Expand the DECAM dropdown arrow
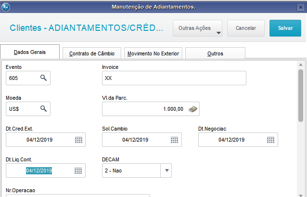The height and width of the screenshot is (197, 307). click(x=166, y=171)
